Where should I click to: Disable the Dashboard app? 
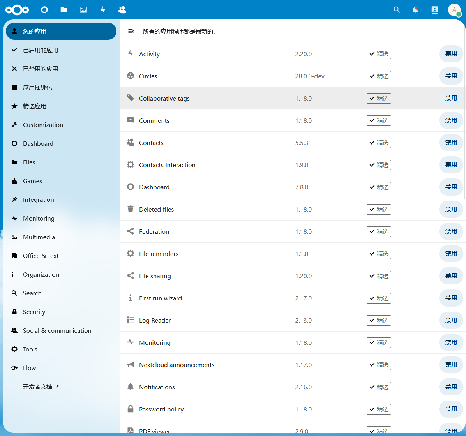click(x=451, y=187)
